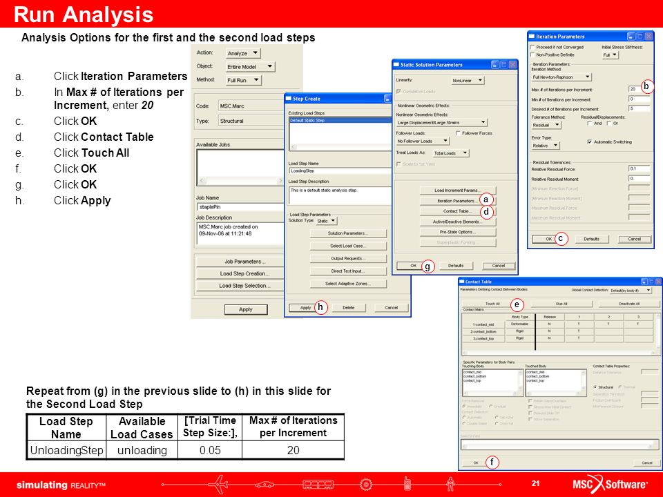The width and height of the screenshot is (663, 497).
Task: Click the 2-contact_bottom row header in Contact Matrix
Action: tap(483, 332)
